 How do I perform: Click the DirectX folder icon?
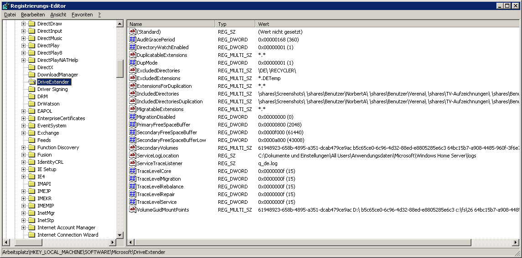(x=31, y=67)
